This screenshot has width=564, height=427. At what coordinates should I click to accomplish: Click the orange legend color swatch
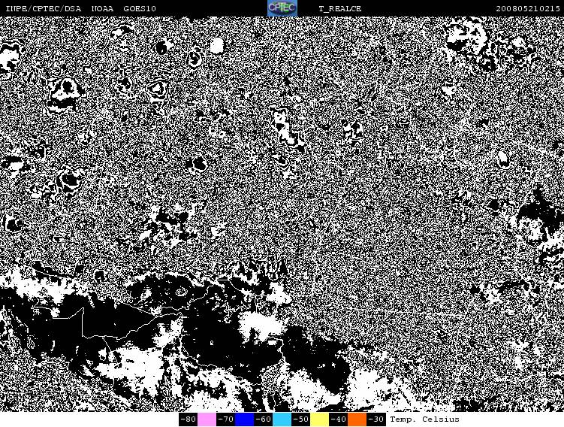coord(357,419)
